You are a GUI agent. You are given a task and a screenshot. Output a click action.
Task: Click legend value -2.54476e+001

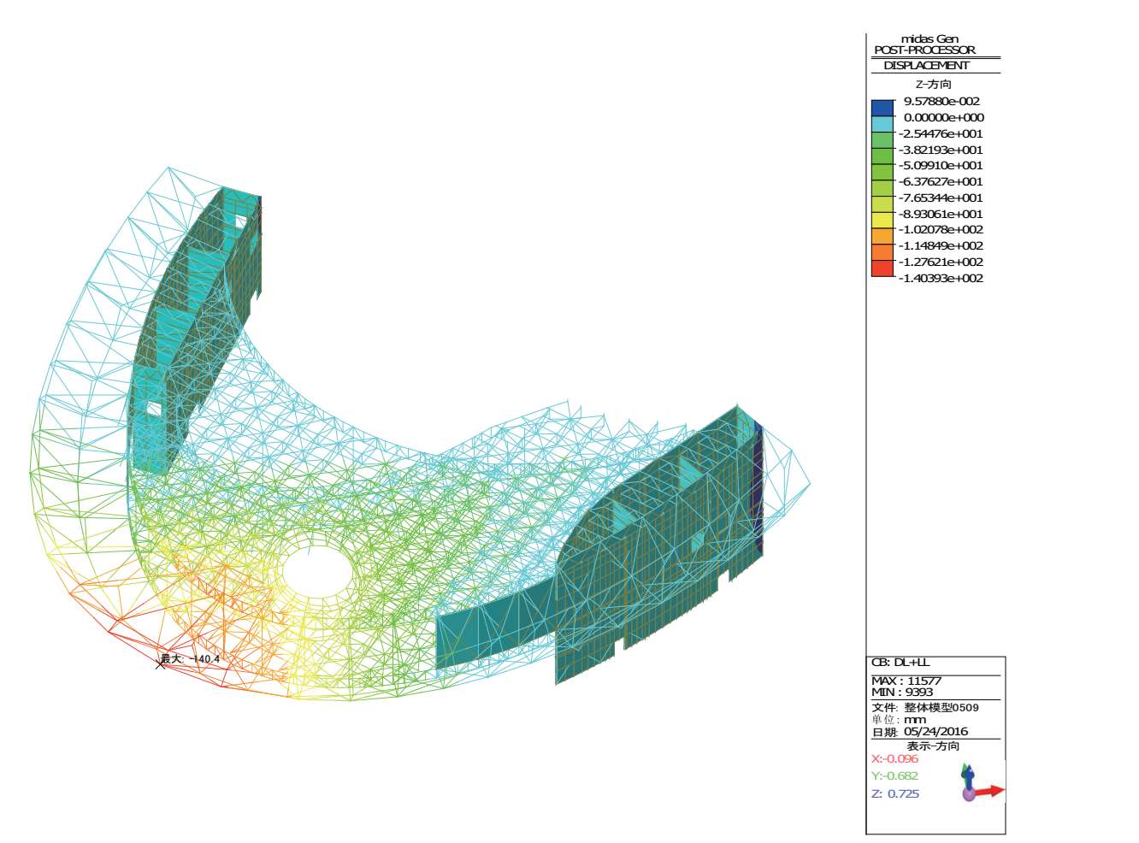[941, 133]
